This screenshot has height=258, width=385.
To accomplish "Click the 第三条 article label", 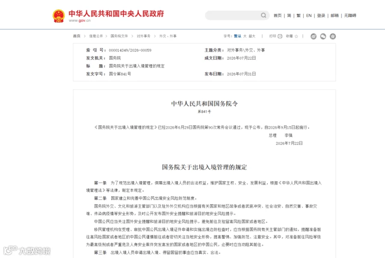I will (100, 252).
